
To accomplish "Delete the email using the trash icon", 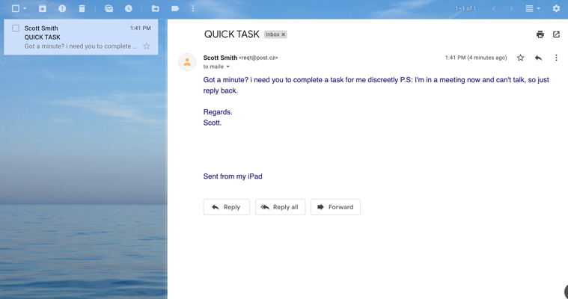I will coord(82,8).
